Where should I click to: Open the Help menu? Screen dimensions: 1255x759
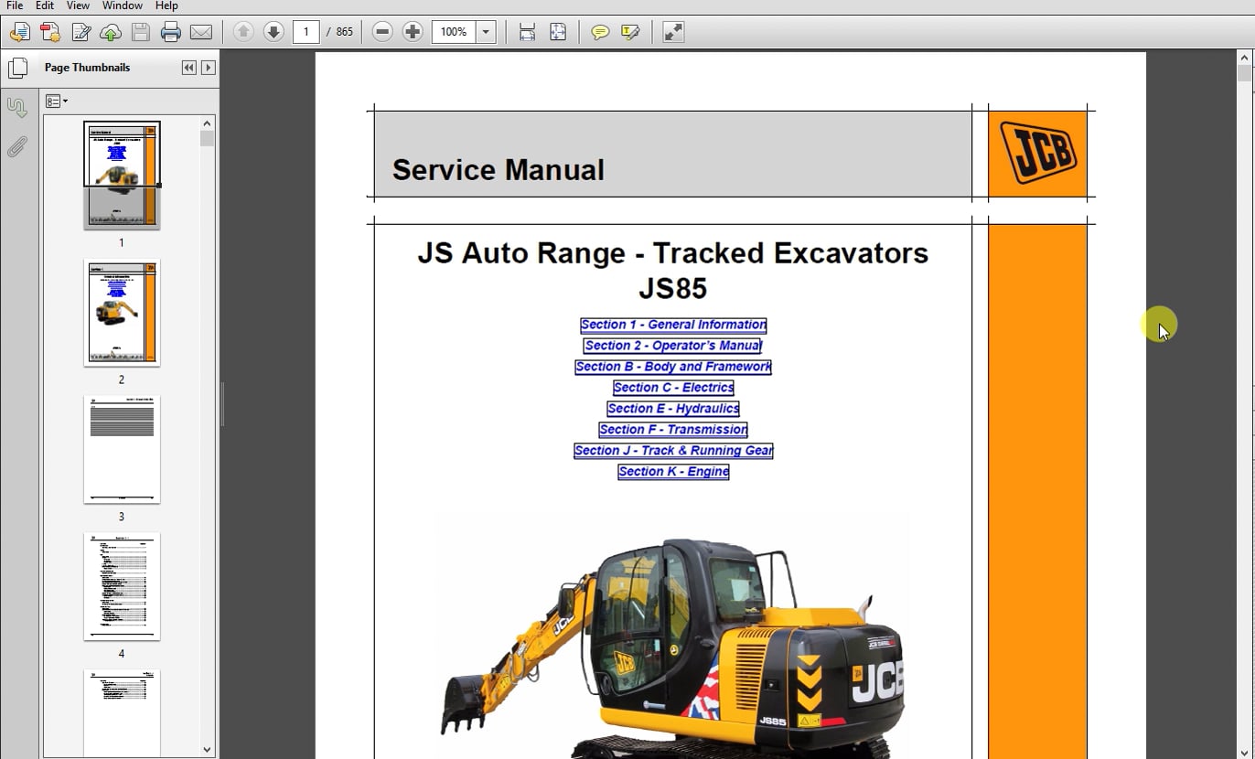click(x=166, y=5)
